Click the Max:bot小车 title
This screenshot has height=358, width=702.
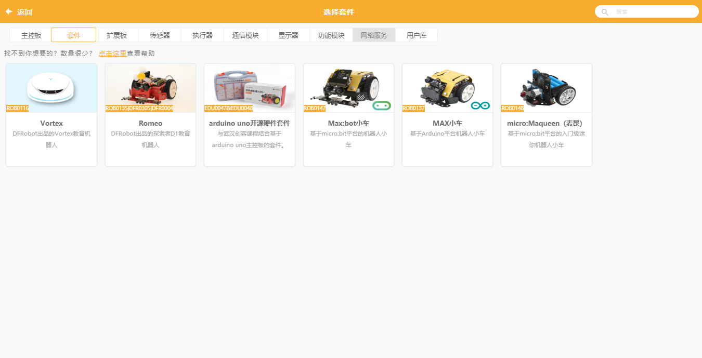348,123
